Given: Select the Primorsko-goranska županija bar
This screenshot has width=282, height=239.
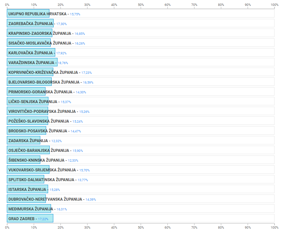Looking at the screenshot, I should click(x=26, y=92).
